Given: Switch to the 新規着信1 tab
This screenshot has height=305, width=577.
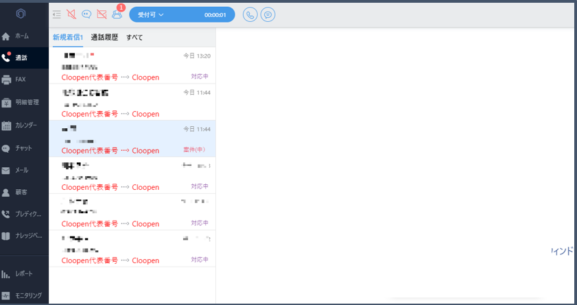Looking at the screenshot, I should point(68,38).
